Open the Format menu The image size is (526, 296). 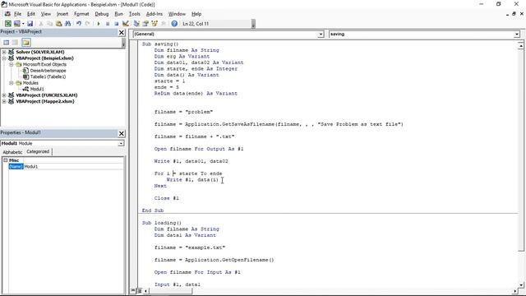tap(81, 14)
